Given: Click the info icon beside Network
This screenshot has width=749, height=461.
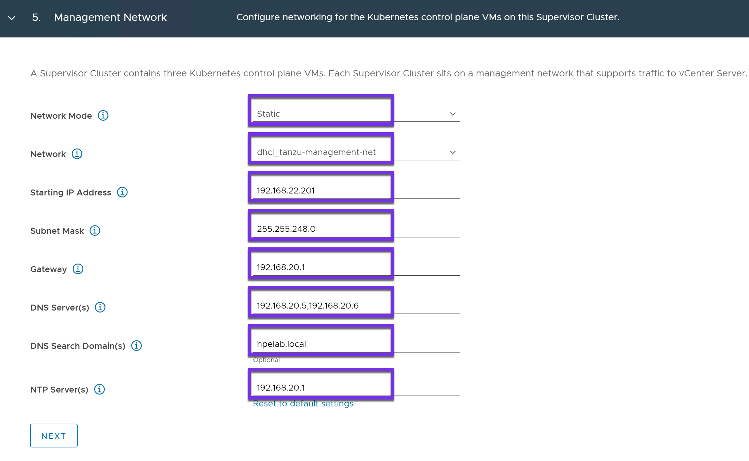Looking at the screenshot, I should pos(77,154).
